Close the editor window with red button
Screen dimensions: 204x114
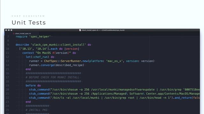tap(6, 30)
